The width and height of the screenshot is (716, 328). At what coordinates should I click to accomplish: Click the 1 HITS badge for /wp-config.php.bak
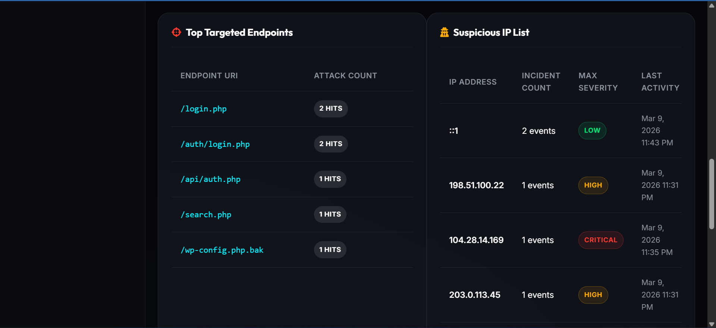[330, 250]
